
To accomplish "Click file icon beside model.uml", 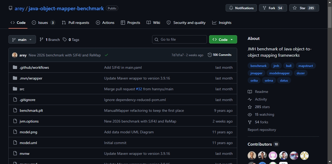I will tap(15, 143).
